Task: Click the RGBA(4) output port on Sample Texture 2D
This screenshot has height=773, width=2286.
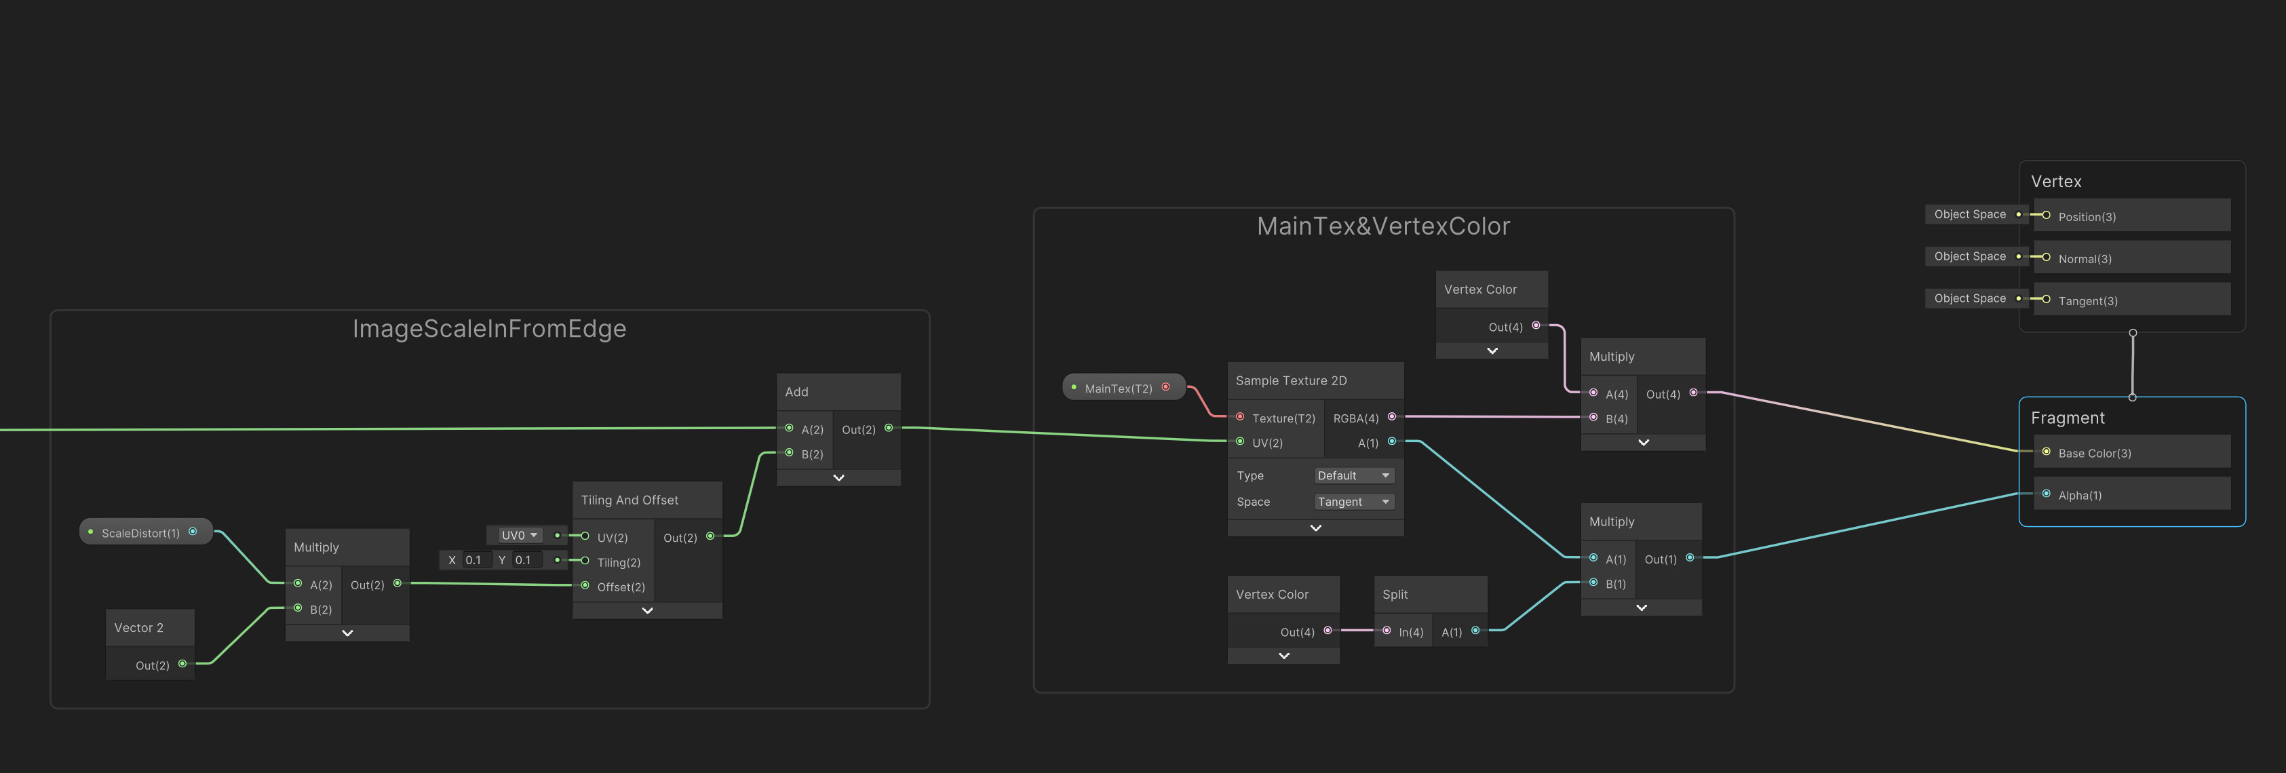Action: (x=1391, y=416)
